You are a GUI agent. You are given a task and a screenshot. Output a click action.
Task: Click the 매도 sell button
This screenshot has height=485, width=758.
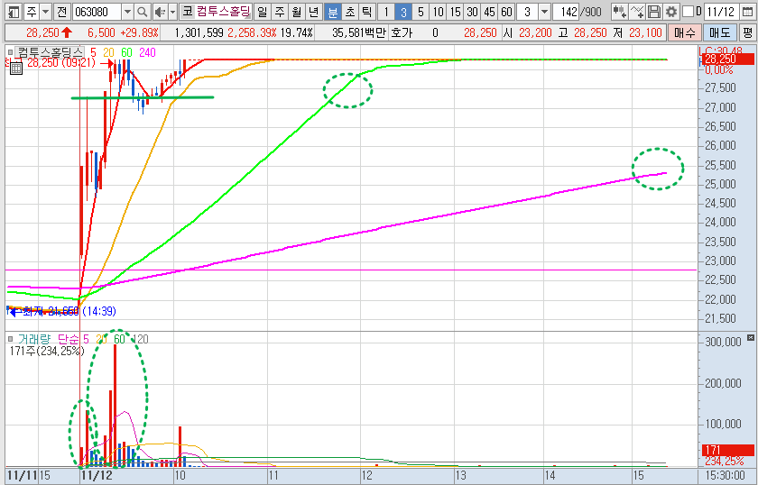pyautogui.click(x=719, y=32)
